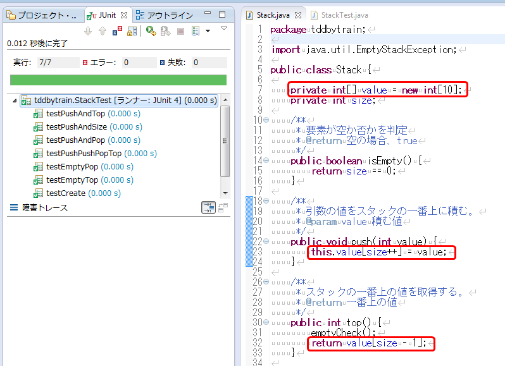Click the private int size declaration

tap(333, 101)
